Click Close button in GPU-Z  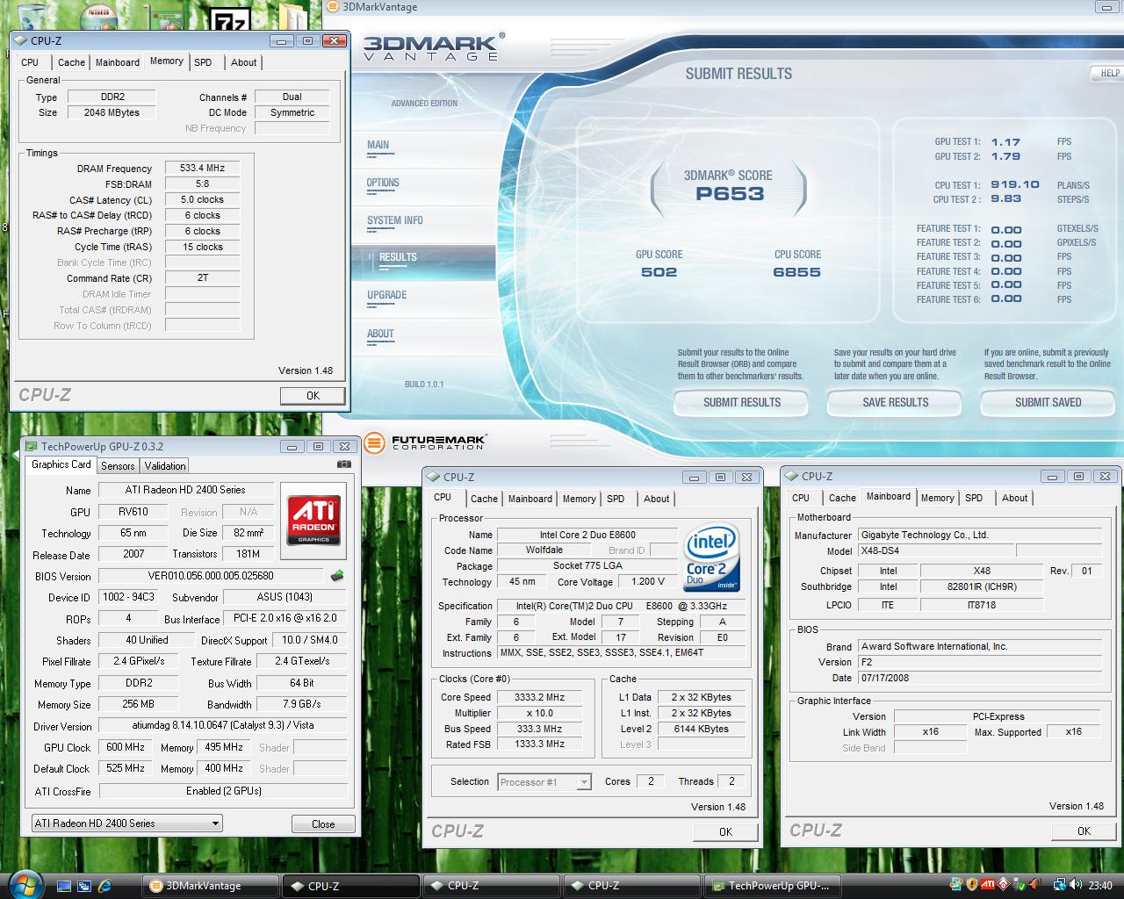tap(323, 823)
